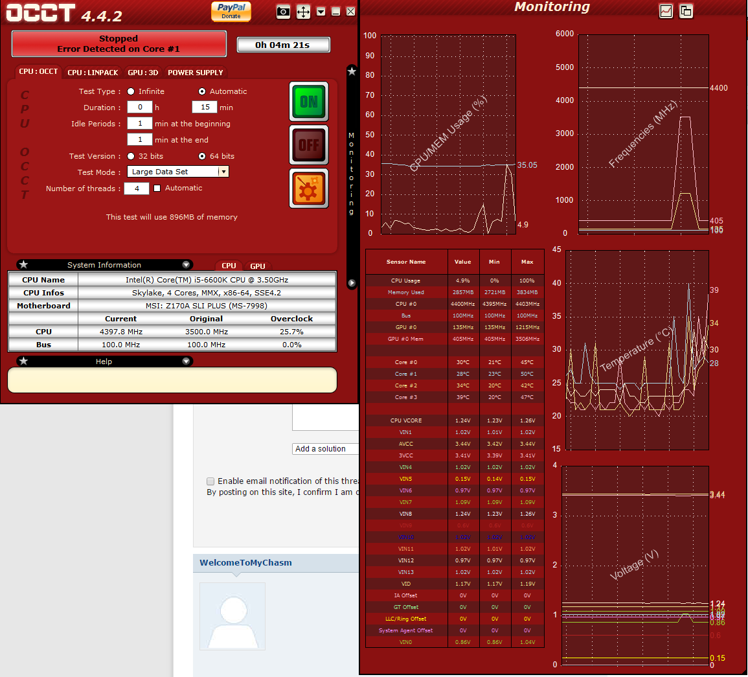The image size is (748, 677).
Task: Open the GPU:3D tab
Action: 142,73
